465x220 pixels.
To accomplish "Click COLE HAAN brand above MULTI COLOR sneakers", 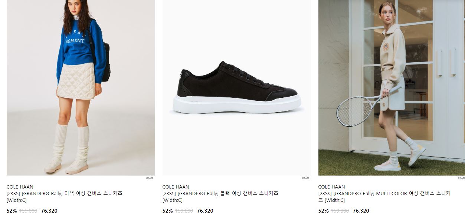I will (332, 187).
